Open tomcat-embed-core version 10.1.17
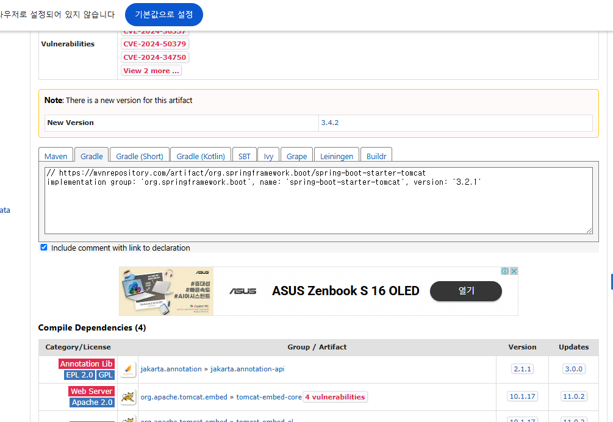 (522, 396)
